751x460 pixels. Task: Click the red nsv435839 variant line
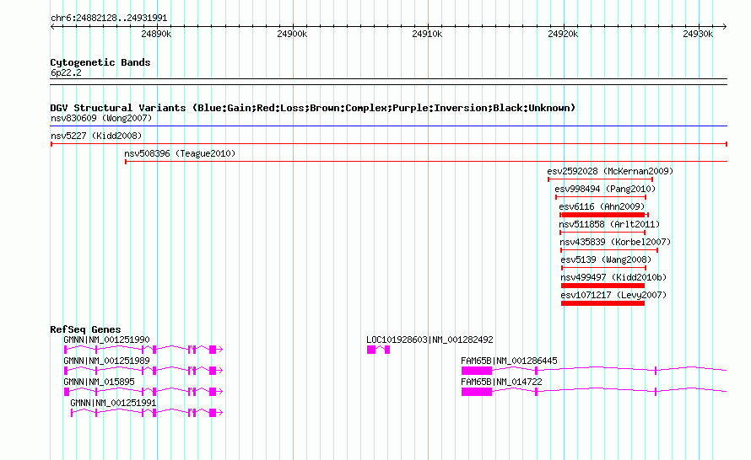click(x=609, y=250)
